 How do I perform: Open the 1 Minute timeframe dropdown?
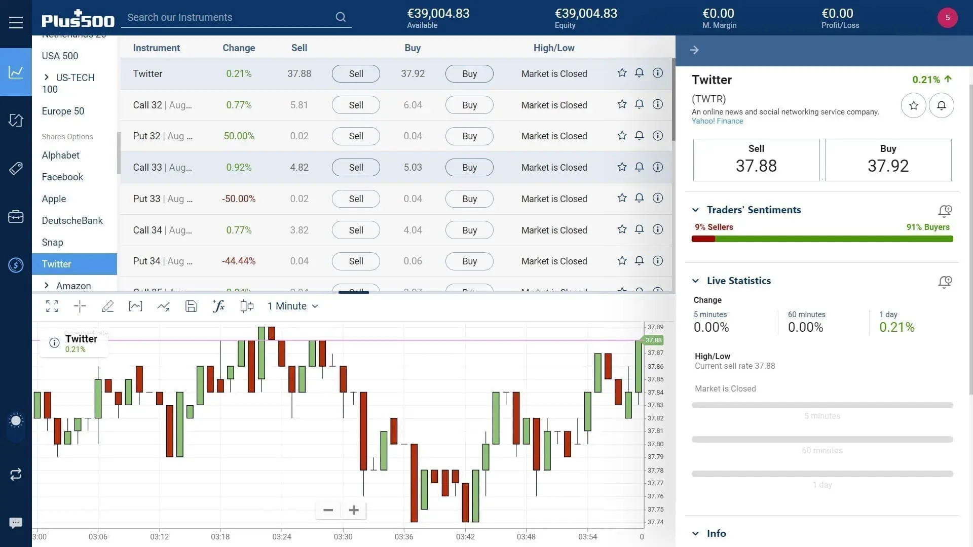tap(293, 306)
